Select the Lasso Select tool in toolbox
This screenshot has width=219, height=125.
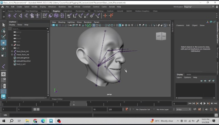pos(3,31)
